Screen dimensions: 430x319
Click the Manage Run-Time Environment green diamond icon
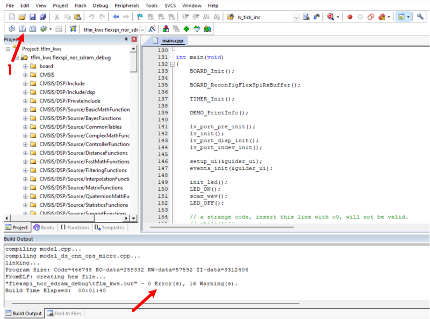pyautogui.click(x=186, y=29)
